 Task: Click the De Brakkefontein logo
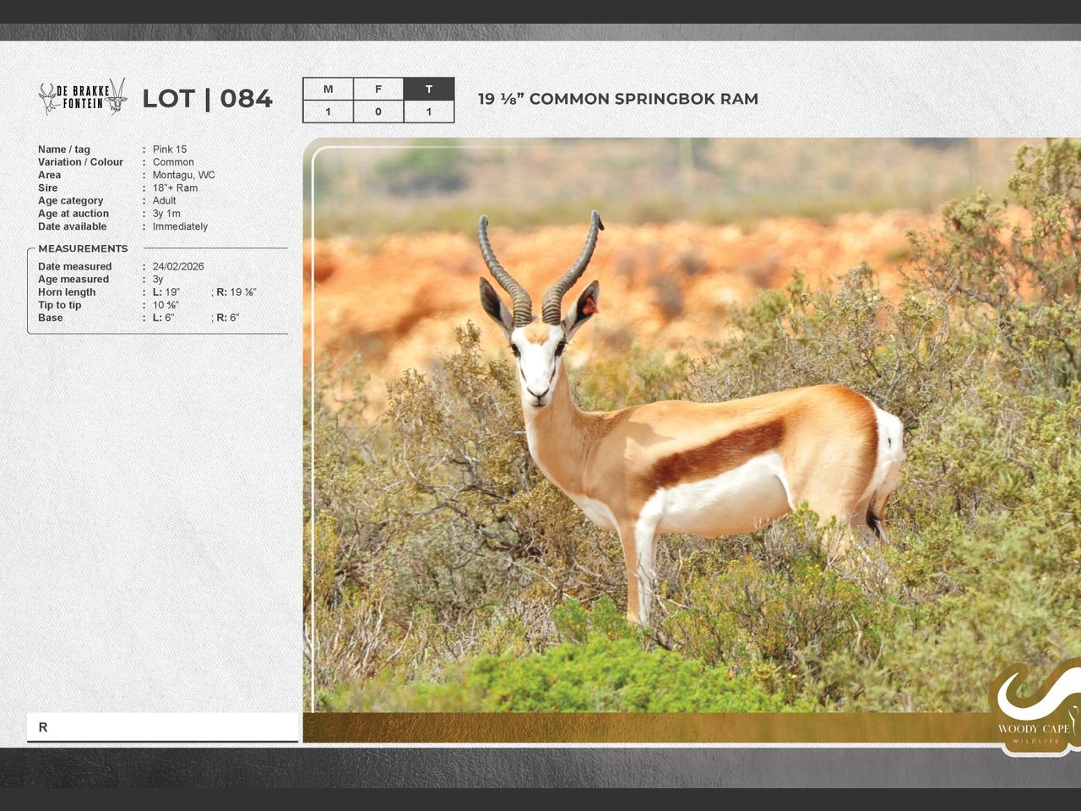[83, 97]
